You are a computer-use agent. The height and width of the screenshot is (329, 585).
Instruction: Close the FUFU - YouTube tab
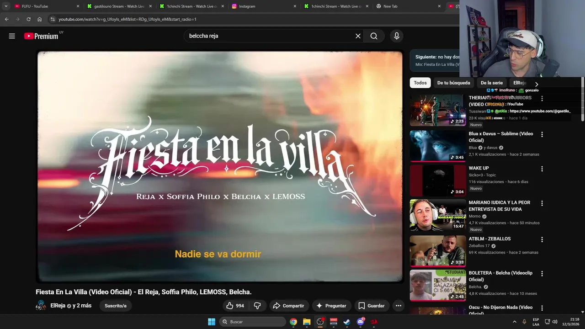pos(78,6)
